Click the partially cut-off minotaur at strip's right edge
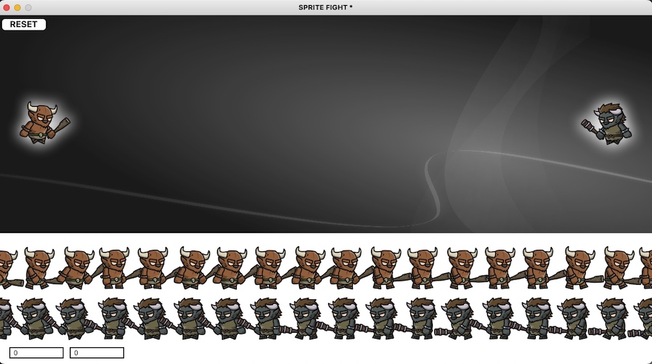652x364 pixels. 645,267
